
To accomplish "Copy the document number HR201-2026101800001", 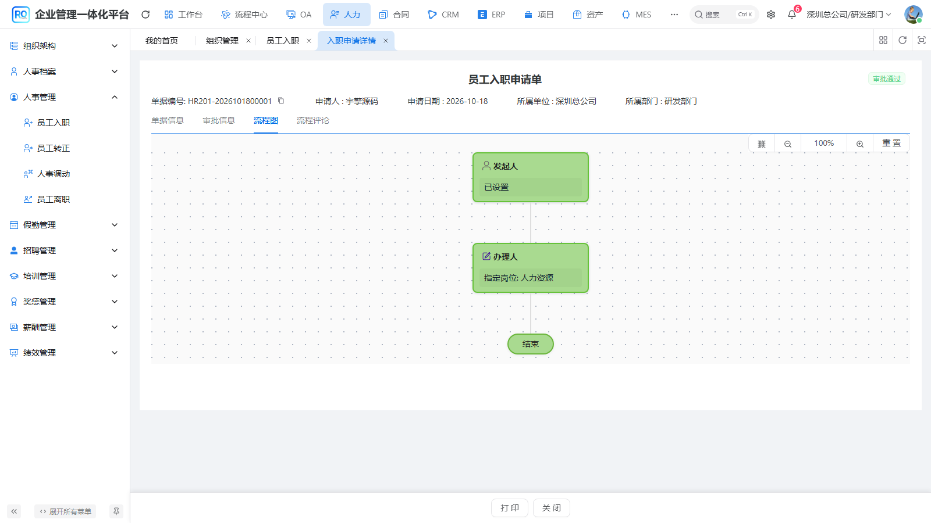I will point(281,101).
